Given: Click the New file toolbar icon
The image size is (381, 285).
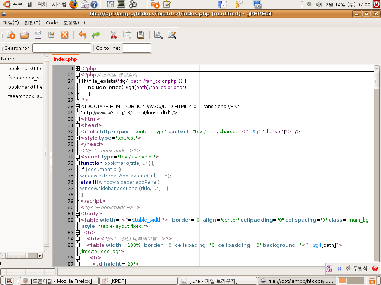Looking at the screenshot, I should [x=11, y=35].
